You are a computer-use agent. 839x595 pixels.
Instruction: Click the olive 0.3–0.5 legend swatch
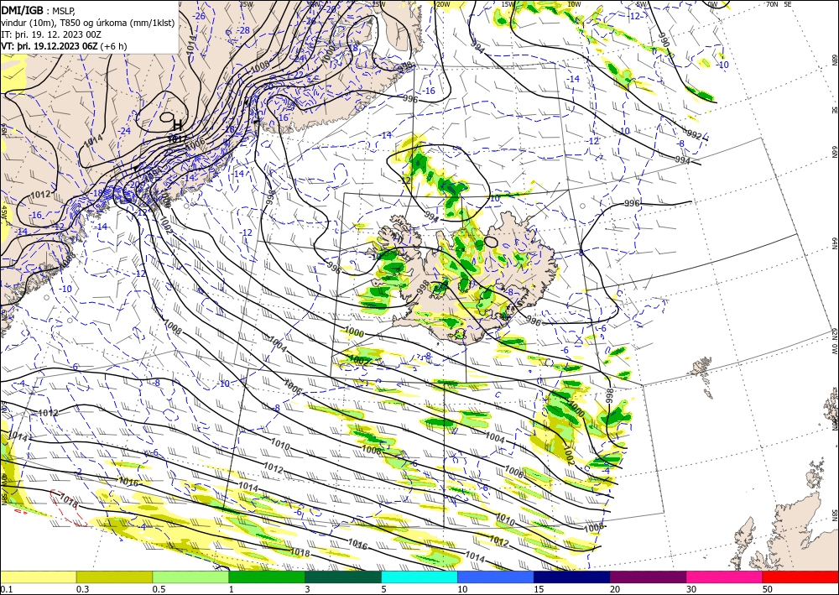[114, 577]
